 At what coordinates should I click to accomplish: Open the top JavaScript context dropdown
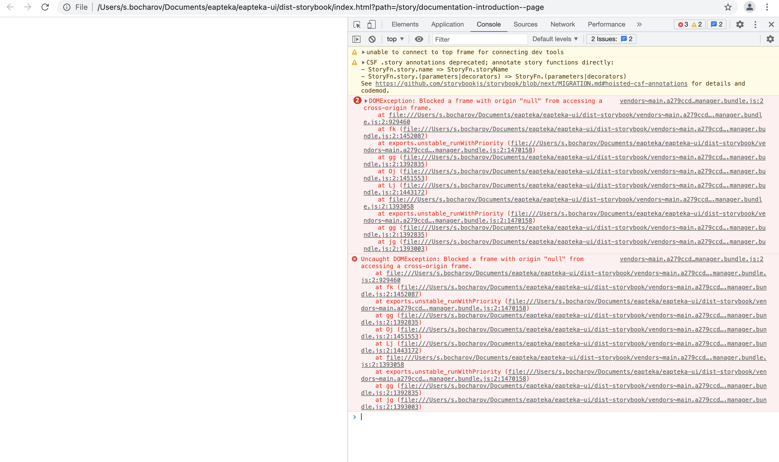[395, 39]
